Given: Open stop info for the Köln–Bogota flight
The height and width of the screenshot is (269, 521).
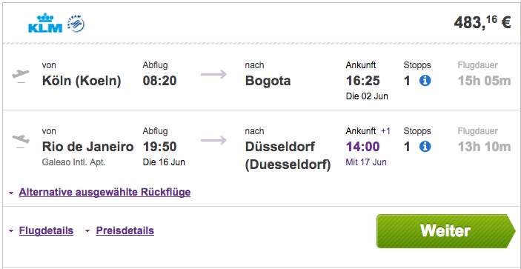Looking at the screenshot, I should tap(425, 81).
